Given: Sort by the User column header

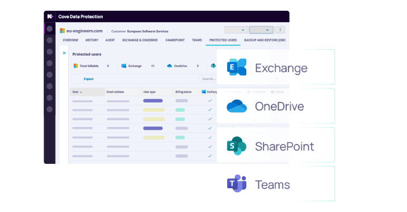Looking at the screenshot, I should [87, 92].
